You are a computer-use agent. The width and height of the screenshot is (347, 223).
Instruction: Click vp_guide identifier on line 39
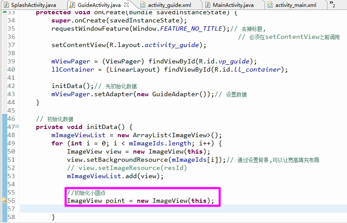pos(234,61)
